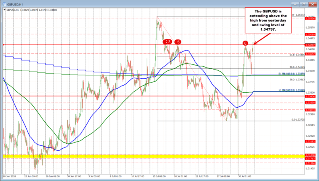
Task: Select the GBPUSD,H1 OHLC header text
Action: 32,10
